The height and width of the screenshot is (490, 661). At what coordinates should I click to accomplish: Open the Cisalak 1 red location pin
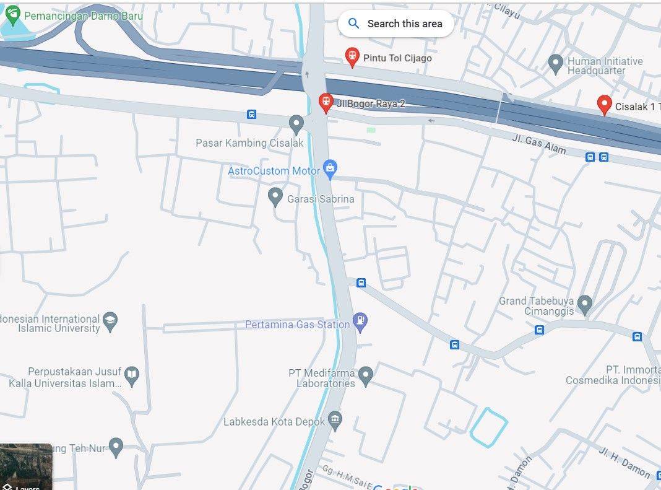coord(604,105)
